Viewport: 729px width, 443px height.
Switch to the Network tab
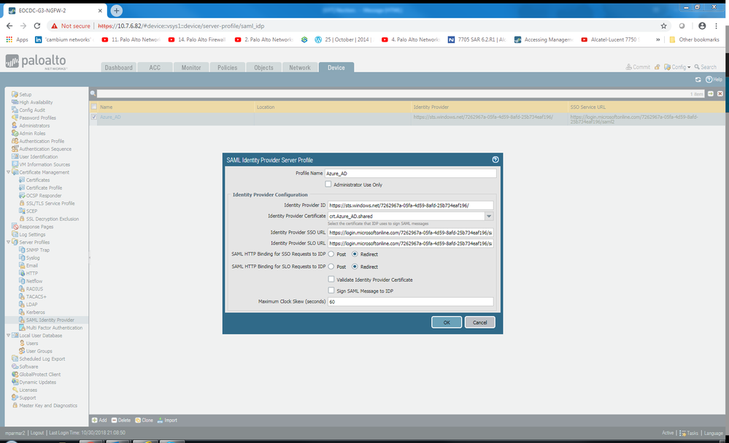[300, 67]
